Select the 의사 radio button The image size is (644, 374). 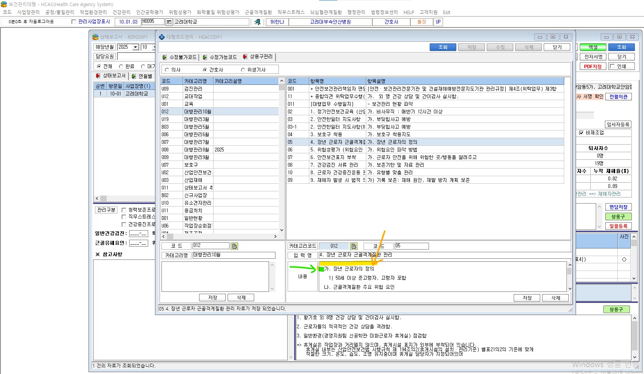click(x=167, y=70)
